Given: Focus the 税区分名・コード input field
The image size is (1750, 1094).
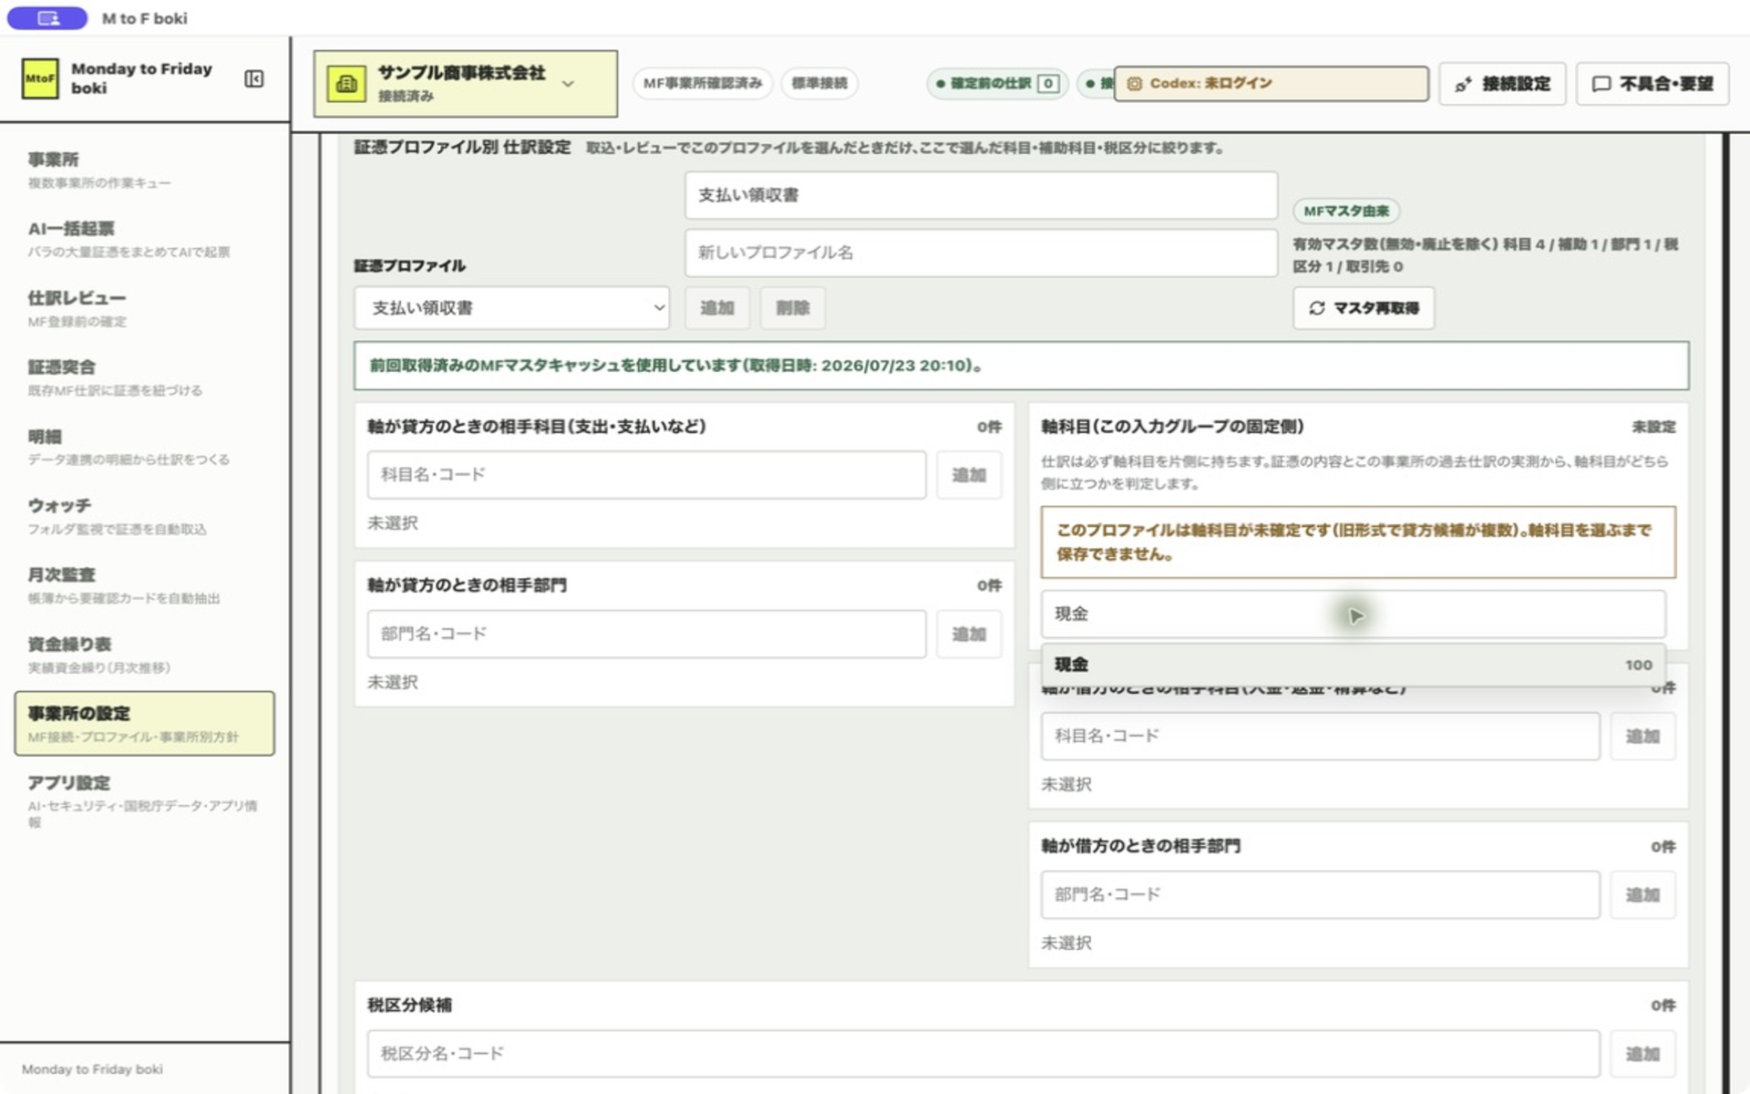Looking at the screenshot, I should pos(983,1055).
